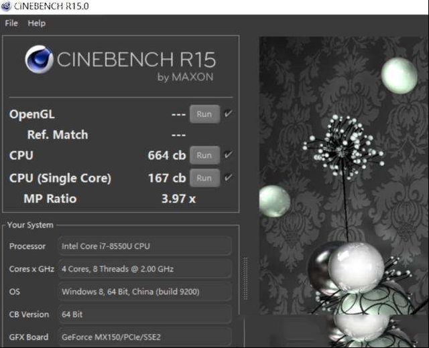Viewport: 429px width, 348px height.
Task: Click the CPU (Single Core) label
Action: pyautogui.click(x=60, y=178)
